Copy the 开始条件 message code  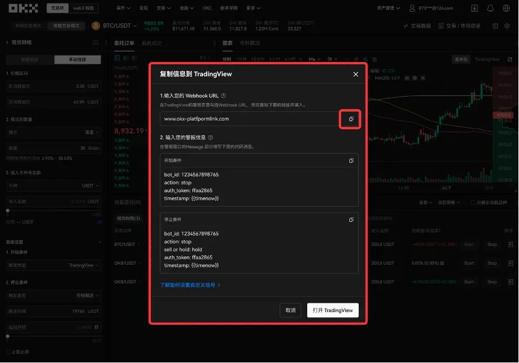pyautogui.click(x=351, y=160)
